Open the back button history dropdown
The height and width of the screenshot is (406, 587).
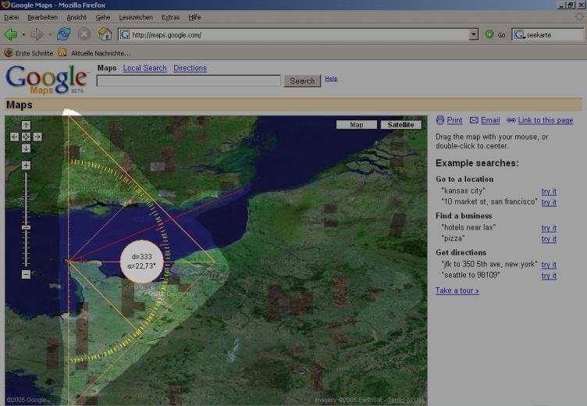pos(23,35)
